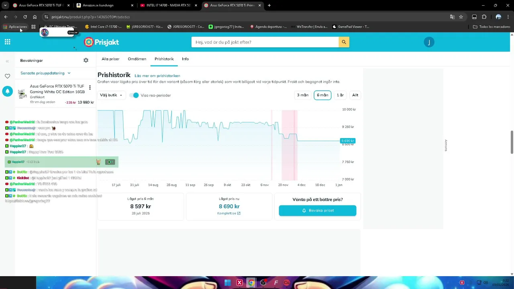Click the taskbar F application icon
The image size is (514, 289).
click(275, 283)
